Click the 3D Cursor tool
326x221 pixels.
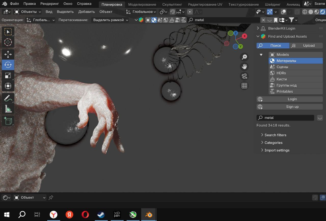(x=8, y=42)
